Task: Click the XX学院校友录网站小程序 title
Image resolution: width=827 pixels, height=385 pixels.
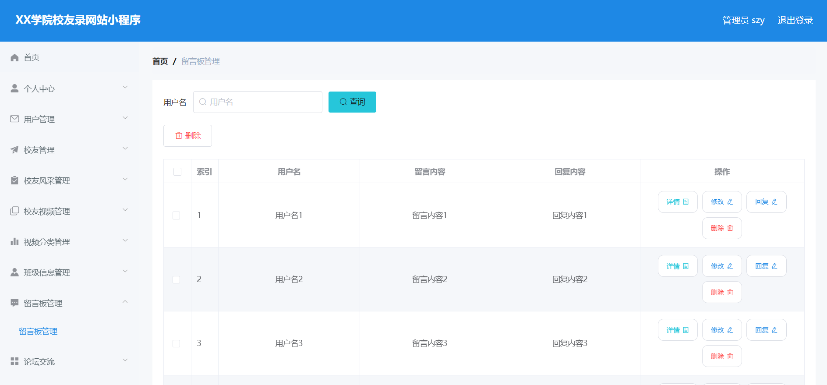Action: (78, 20)
